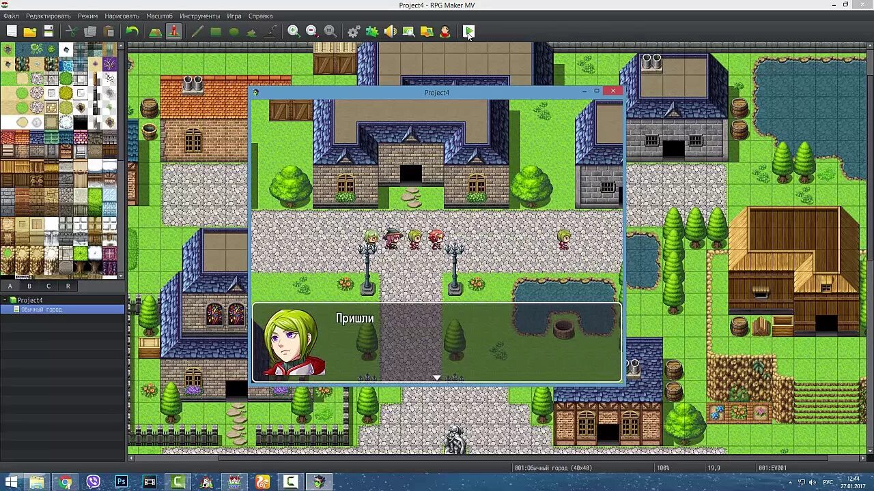Advance the Пришли dialogue message box
874x491 pixels.
(437, 342)
